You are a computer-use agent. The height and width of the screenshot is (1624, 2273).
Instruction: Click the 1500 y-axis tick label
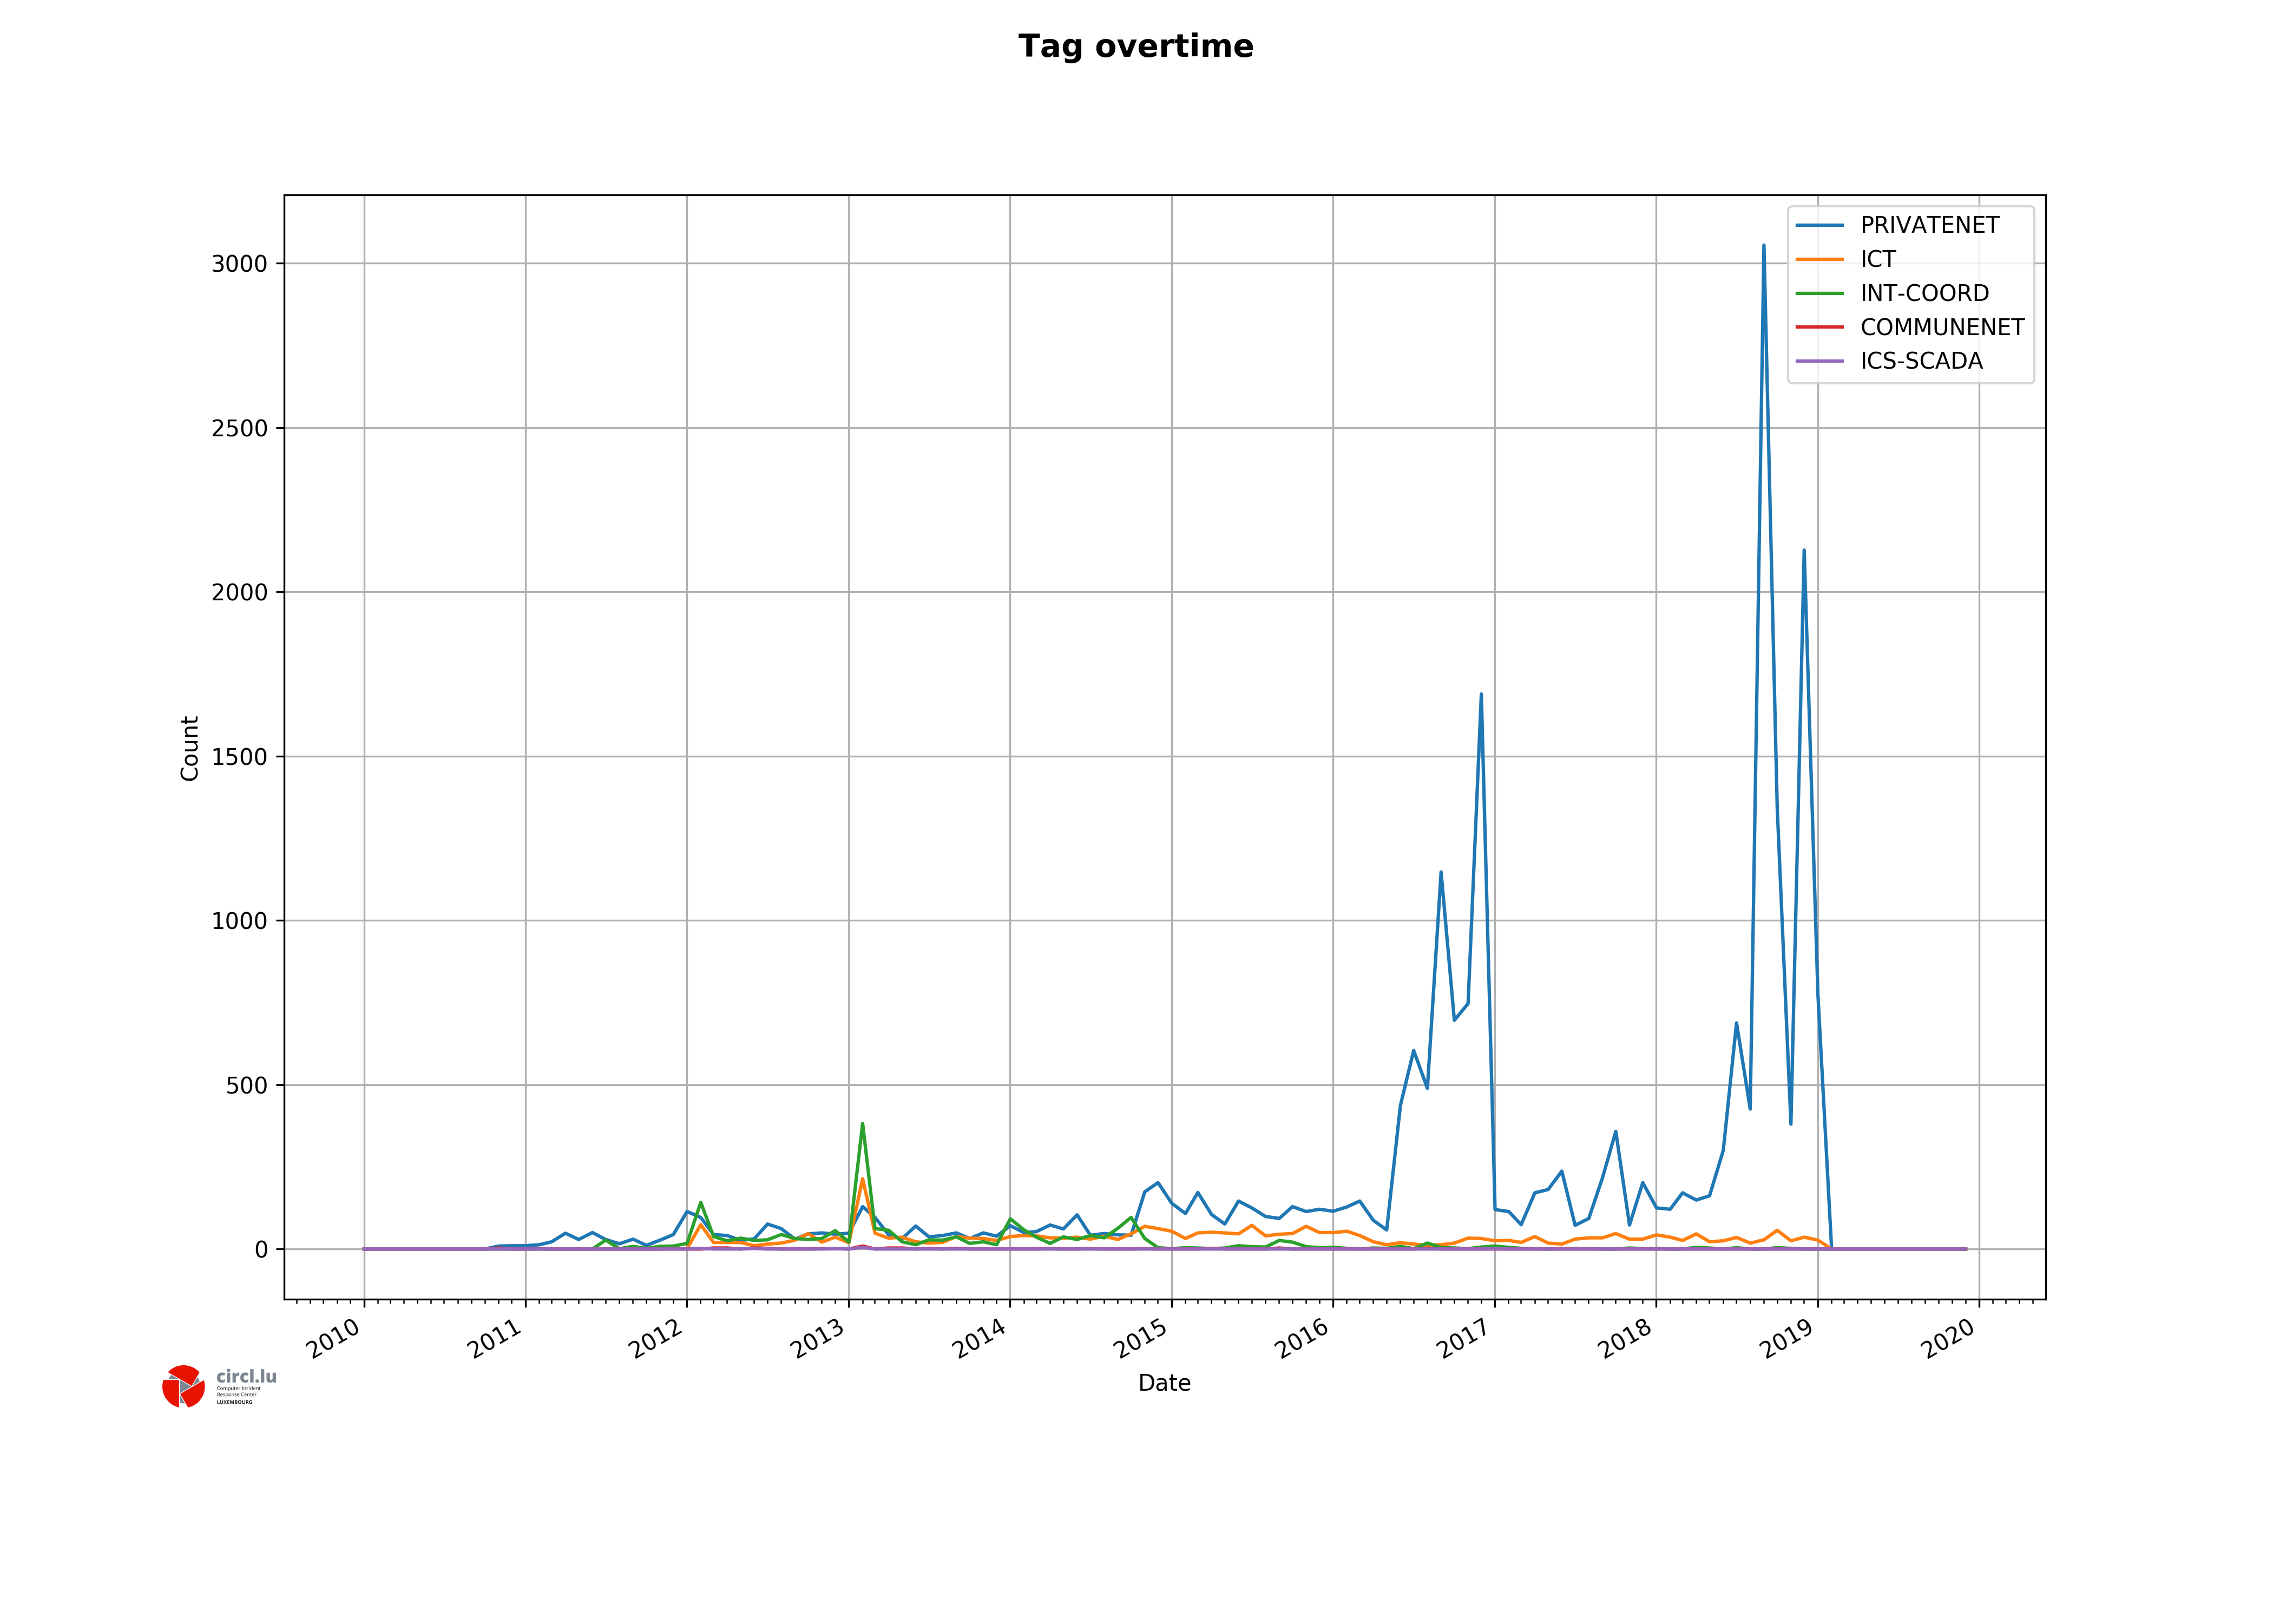240,757
